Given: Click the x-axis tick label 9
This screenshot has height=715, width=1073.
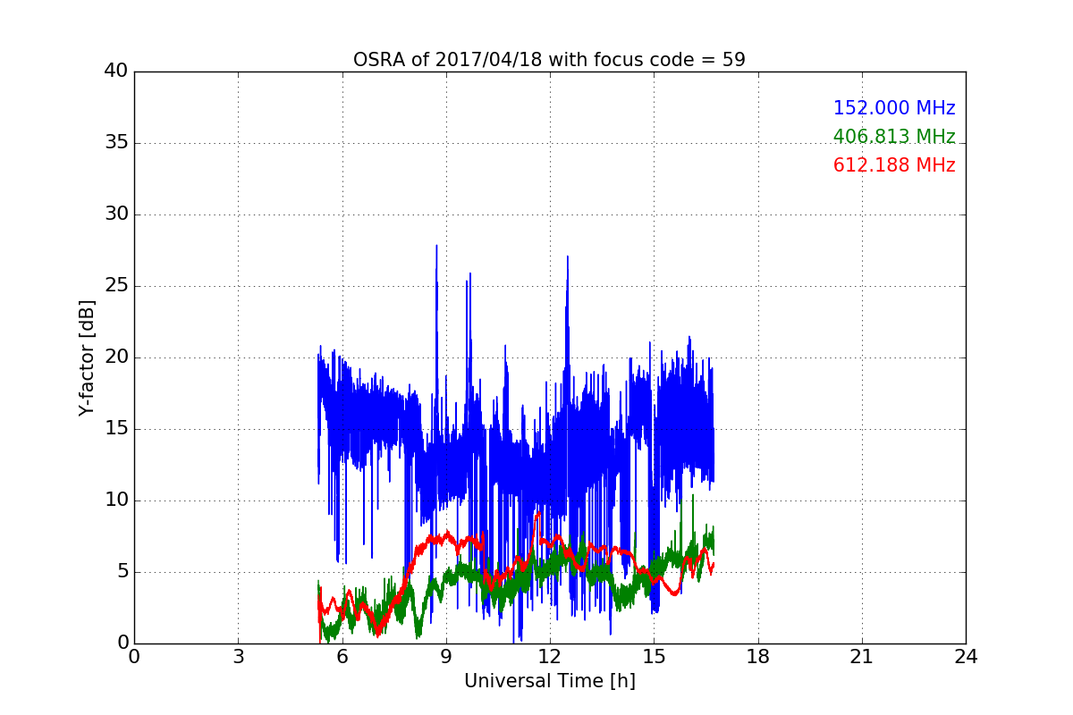Looking at the screenshot, I should tap(445, 657).
